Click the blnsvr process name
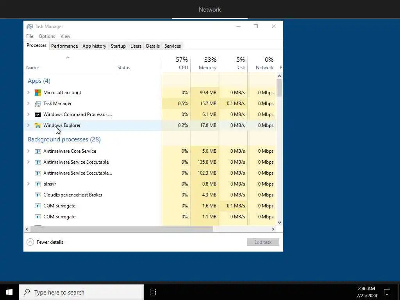Screen dimensions: 400x300 pyautogui.click(x=50, y=184)
